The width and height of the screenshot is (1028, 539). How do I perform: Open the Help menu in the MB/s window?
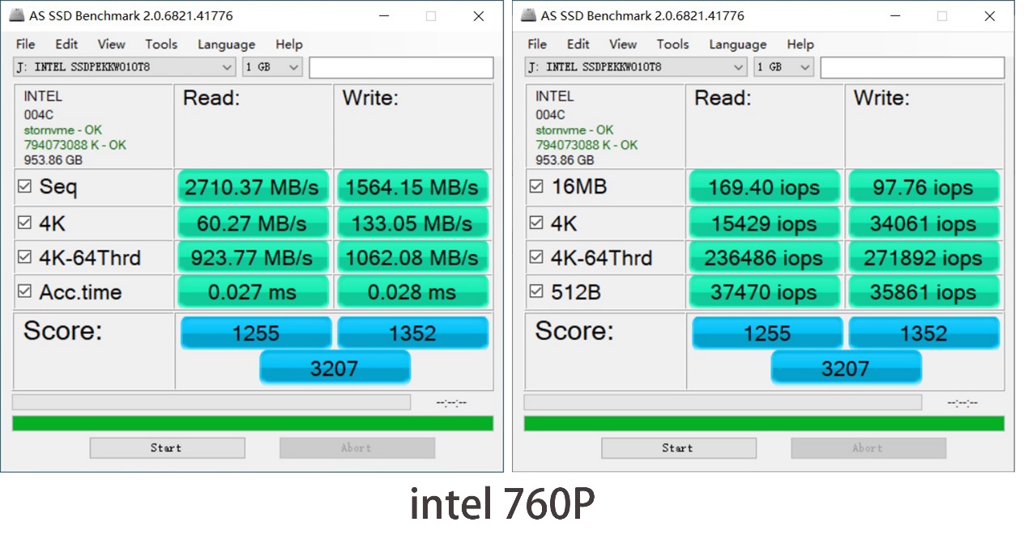coord(289,45)
